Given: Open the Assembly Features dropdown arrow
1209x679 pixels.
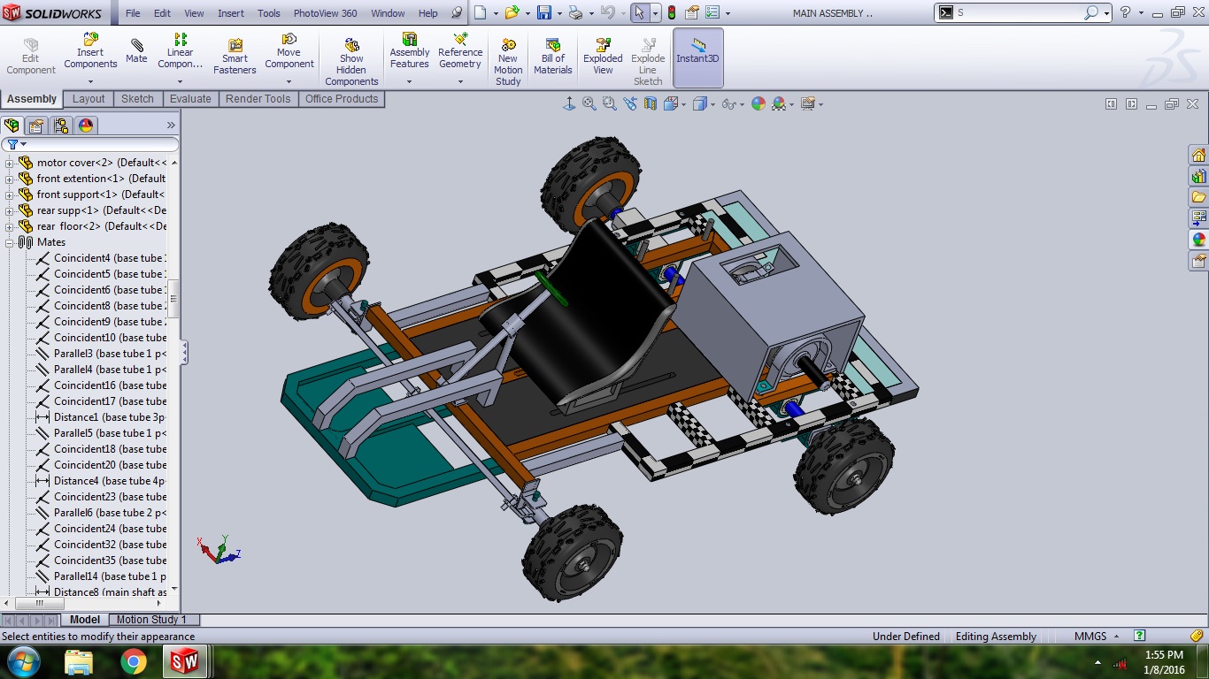Looking at the screenshot, I should pyautogui.click(x=409, y=82).
